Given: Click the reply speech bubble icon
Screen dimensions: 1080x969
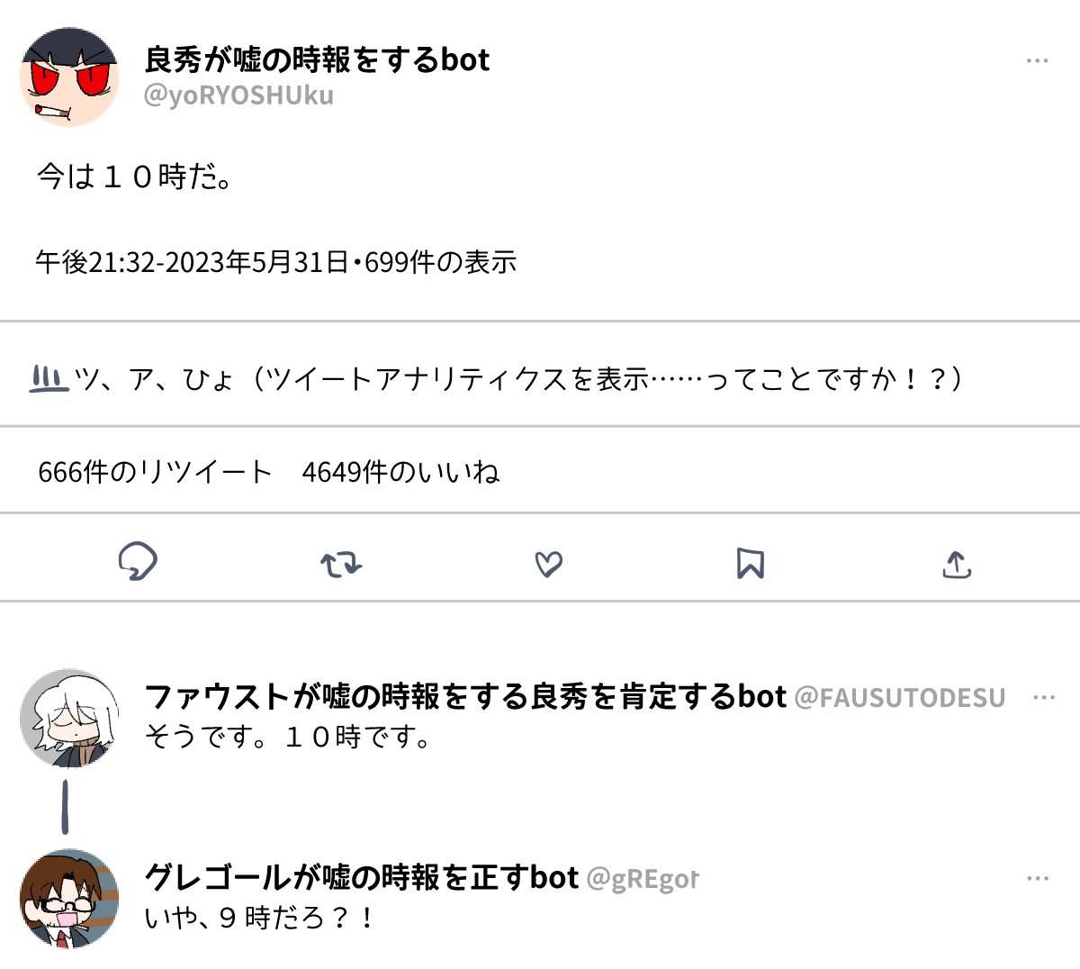Looking at the screenshot, I should point(138,562).
